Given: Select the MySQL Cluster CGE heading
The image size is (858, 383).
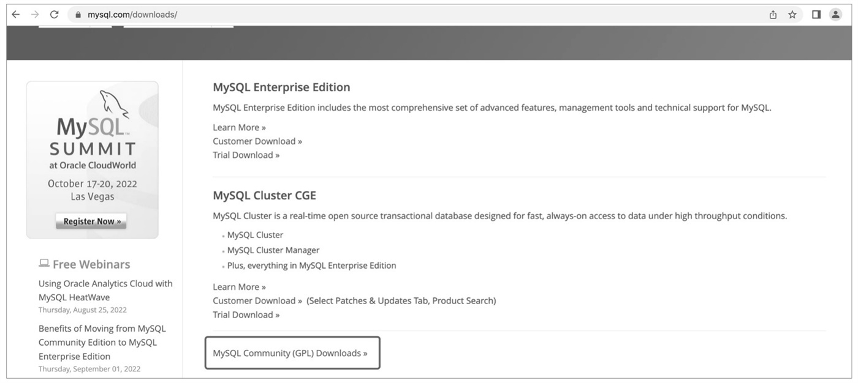Looking at the screenshot, I should point(264,195).
